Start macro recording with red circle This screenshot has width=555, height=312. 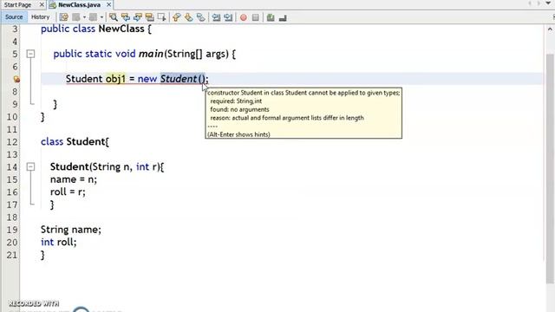click(x=243, y=17)
